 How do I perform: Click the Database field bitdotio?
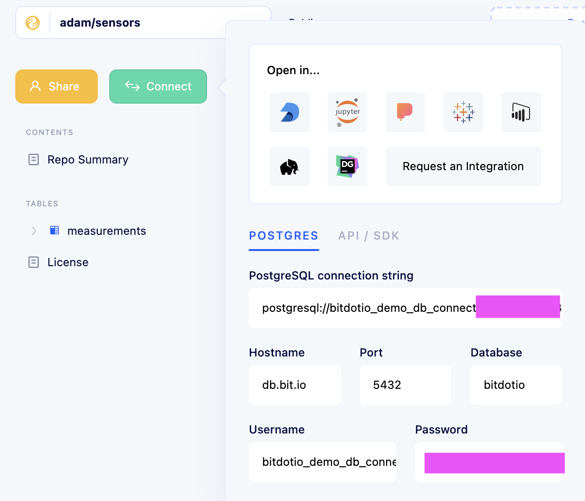[x=516, y=385]
